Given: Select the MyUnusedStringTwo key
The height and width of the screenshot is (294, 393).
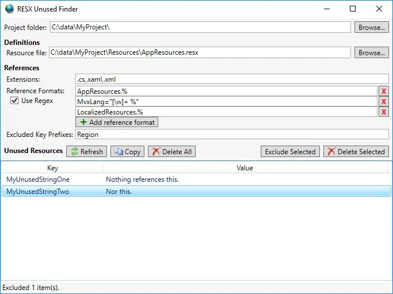Looking at the screenshot, I should click(37, 192).
